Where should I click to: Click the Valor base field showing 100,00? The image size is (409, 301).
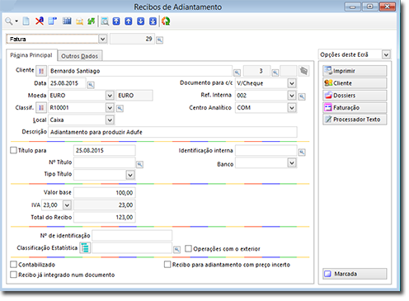pos(105,193)
